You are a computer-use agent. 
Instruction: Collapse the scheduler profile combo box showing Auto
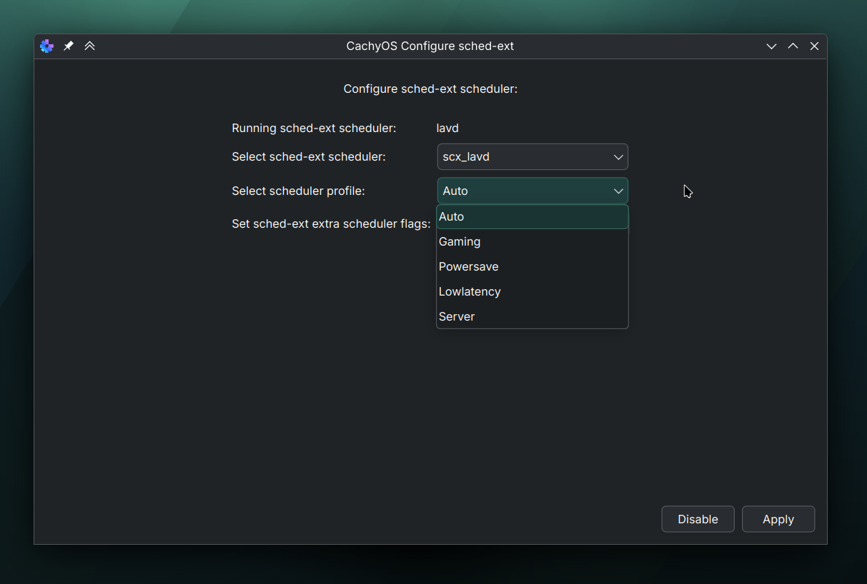524,191
